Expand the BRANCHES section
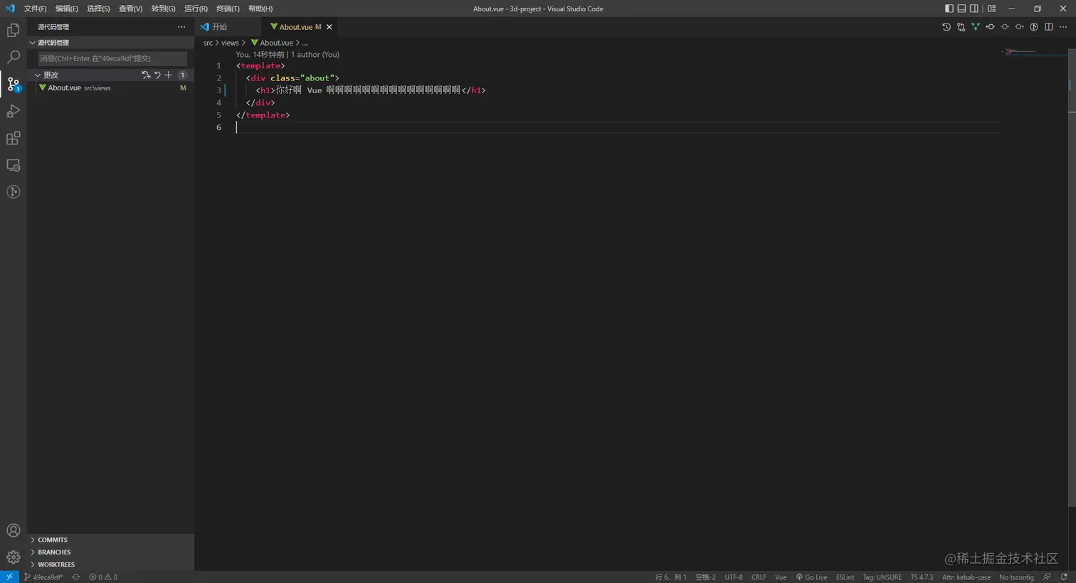The image size is (1076, 583). (x=111, y=552)
